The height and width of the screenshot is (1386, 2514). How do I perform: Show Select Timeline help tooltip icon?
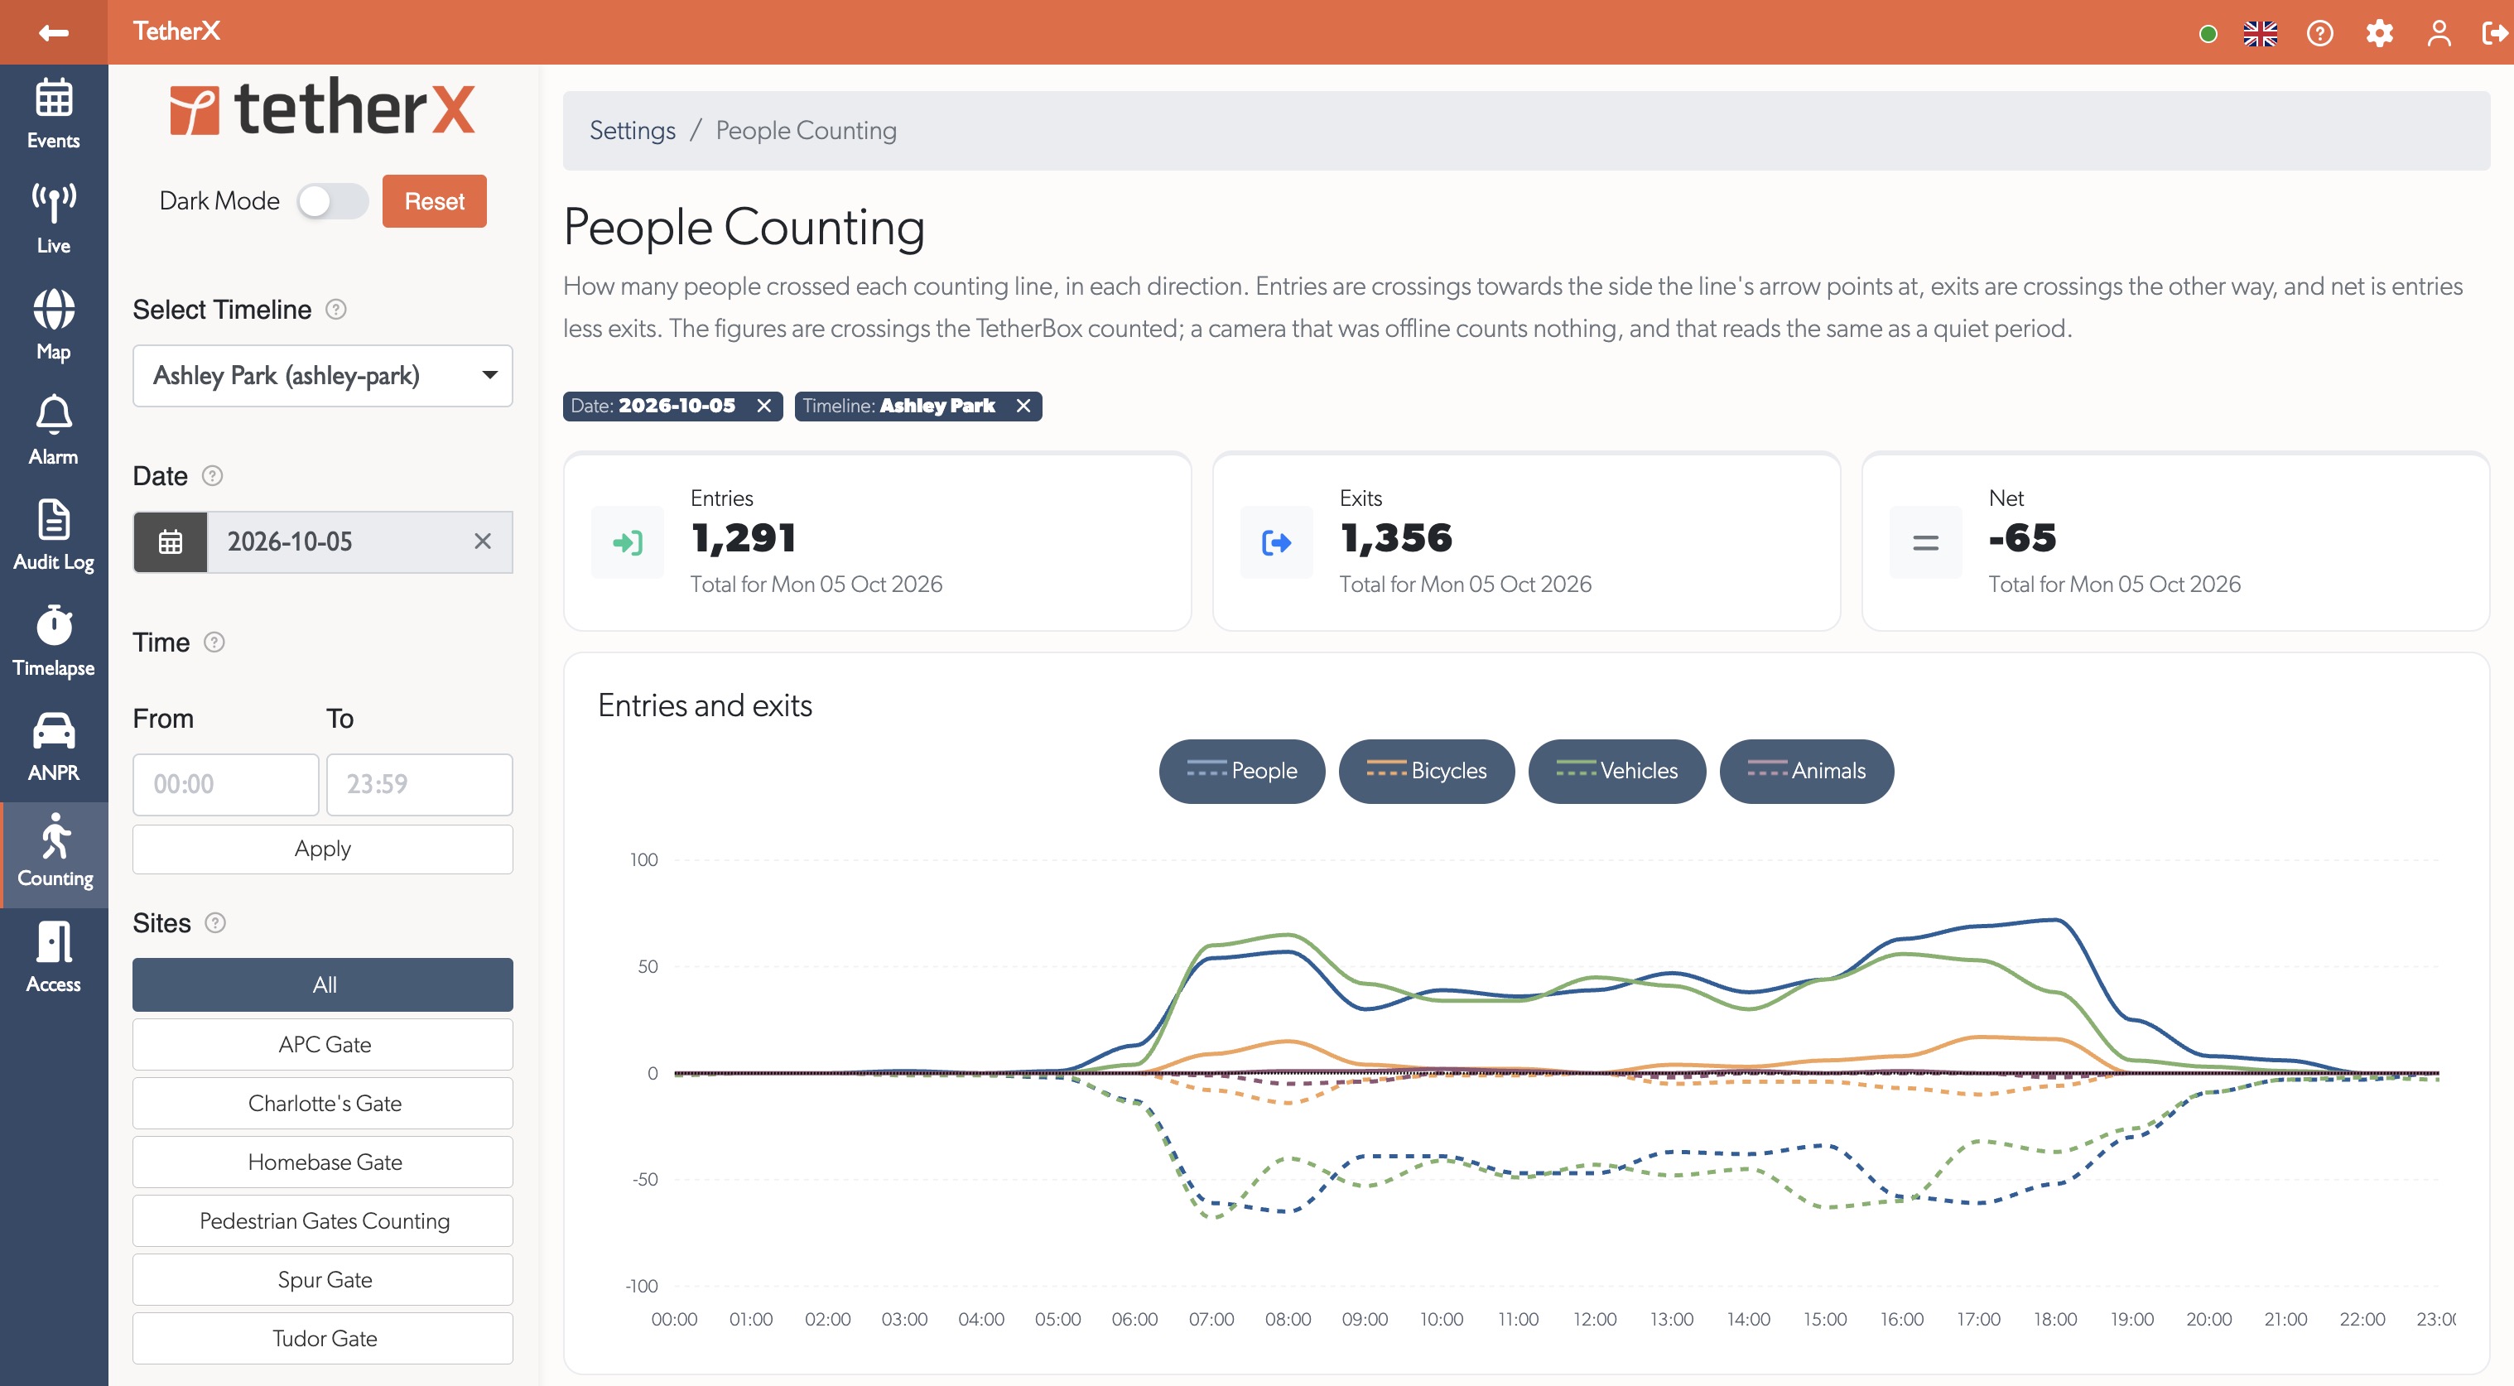point(335,310)
